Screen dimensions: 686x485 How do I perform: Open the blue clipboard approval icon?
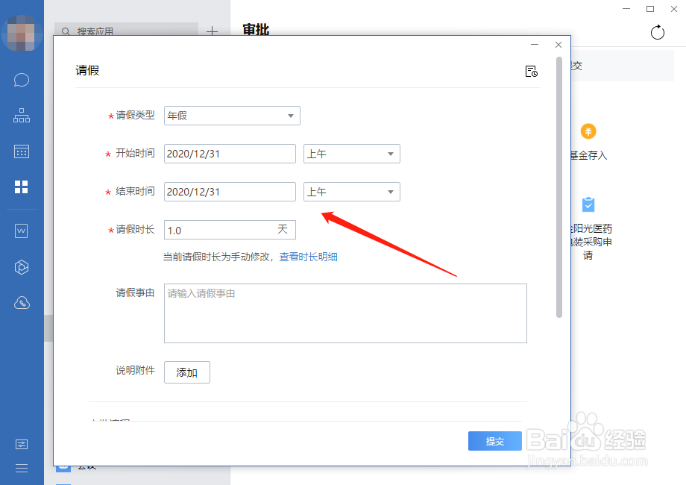coord(588,204)
